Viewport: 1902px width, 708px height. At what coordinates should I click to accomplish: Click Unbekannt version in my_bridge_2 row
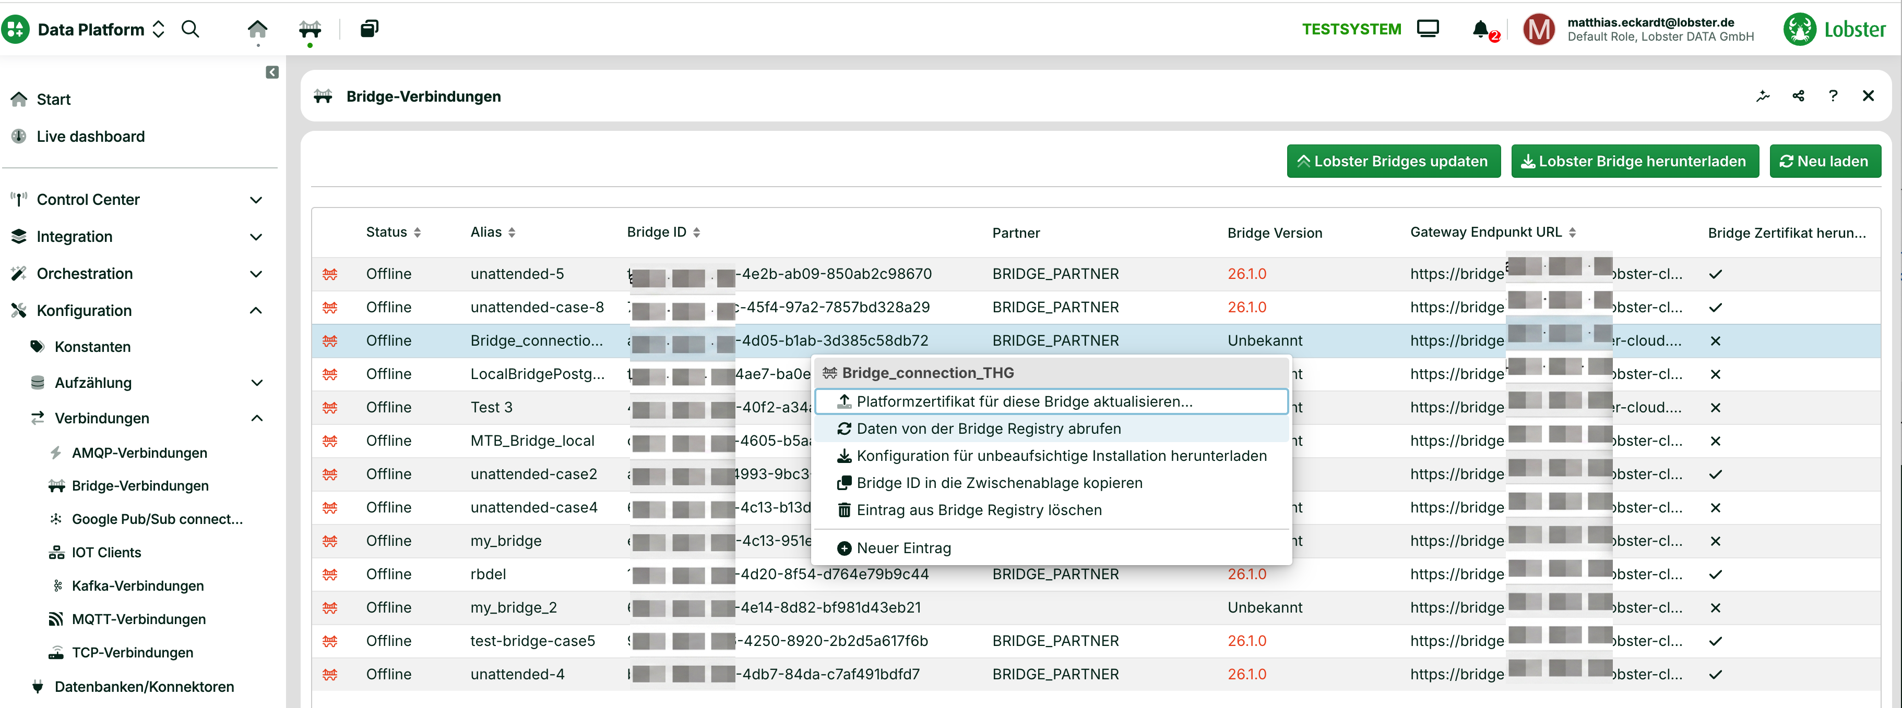[x=1265, y=608]
